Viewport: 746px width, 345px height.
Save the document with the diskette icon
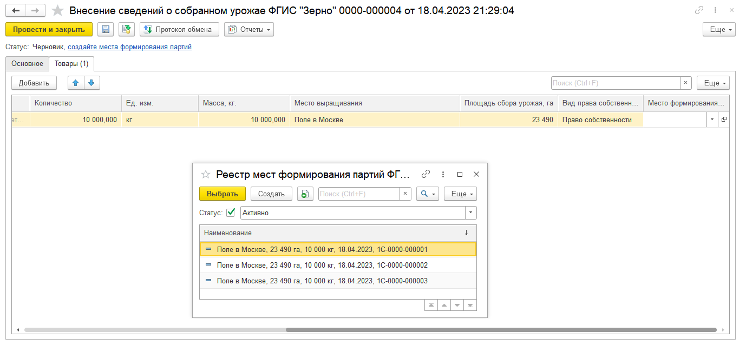click(x=106, y=29)
